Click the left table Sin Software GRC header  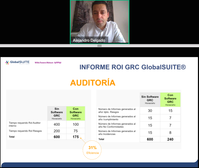(x=57, y=113)
